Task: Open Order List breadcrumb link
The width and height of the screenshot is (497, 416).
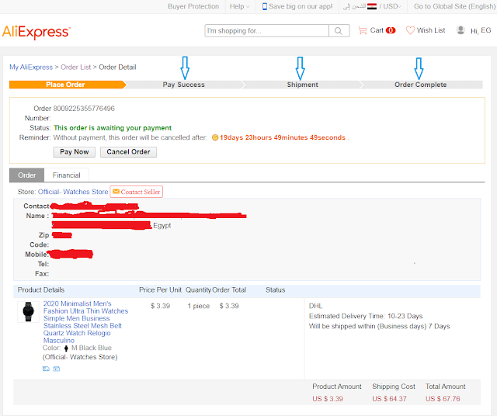Action: click(x=76, y=68)
